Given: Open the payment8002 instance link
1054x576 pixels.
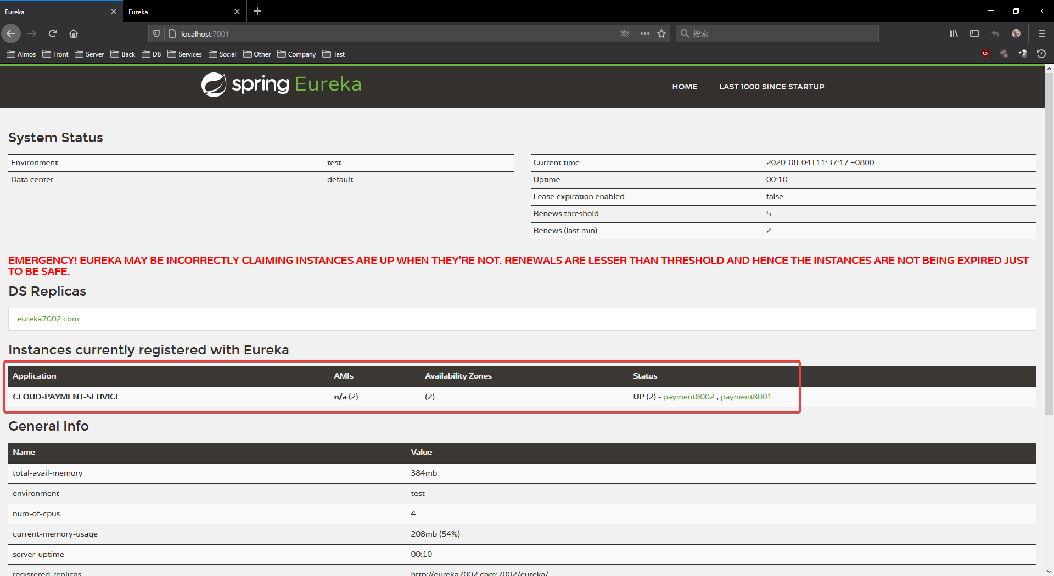Looking at the screenshot, I should pos(688,397).
